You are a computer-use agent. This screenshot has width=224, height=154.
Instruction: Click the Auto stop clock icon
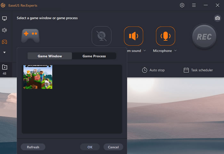point(144,70)
